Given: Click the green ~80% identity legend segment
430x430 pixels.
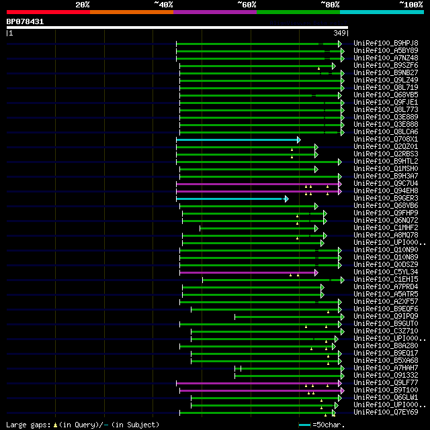Looking at the screenshot, I should point(298,12).
